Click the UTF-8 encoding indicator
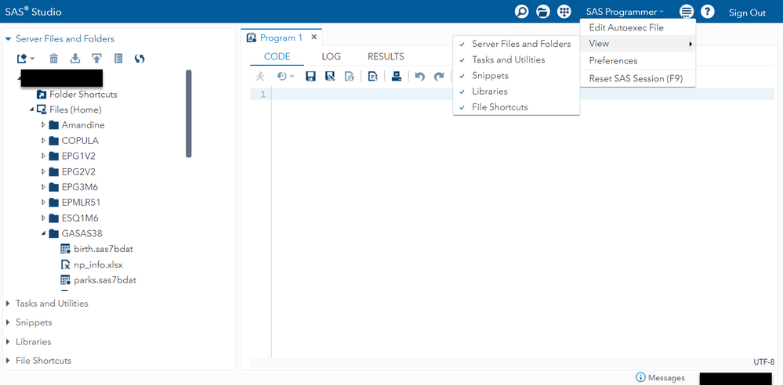 [x=763, y=362]
